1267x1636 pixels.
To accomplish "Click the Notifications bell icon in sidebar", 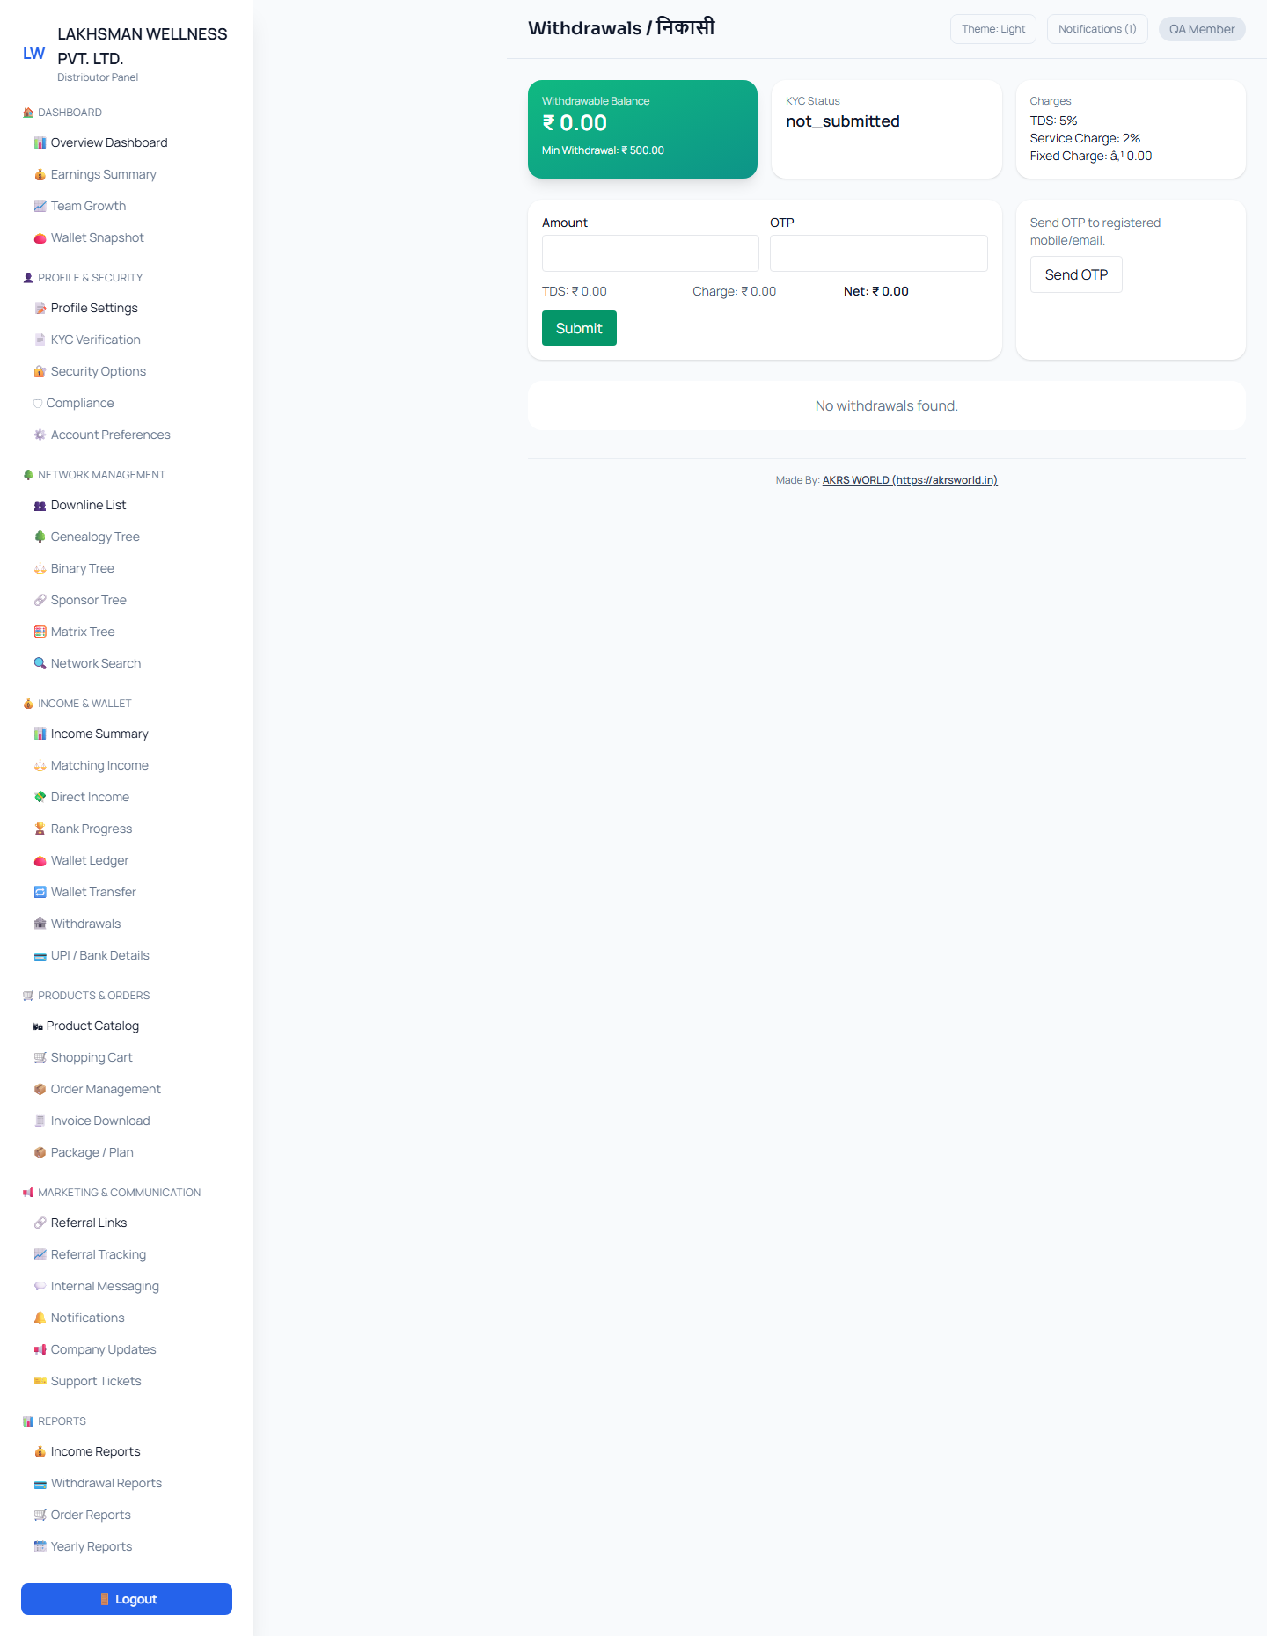I will [40, 1318].
